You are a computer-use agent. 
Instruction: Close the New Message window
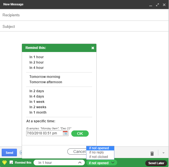click(x=164, y=5)
